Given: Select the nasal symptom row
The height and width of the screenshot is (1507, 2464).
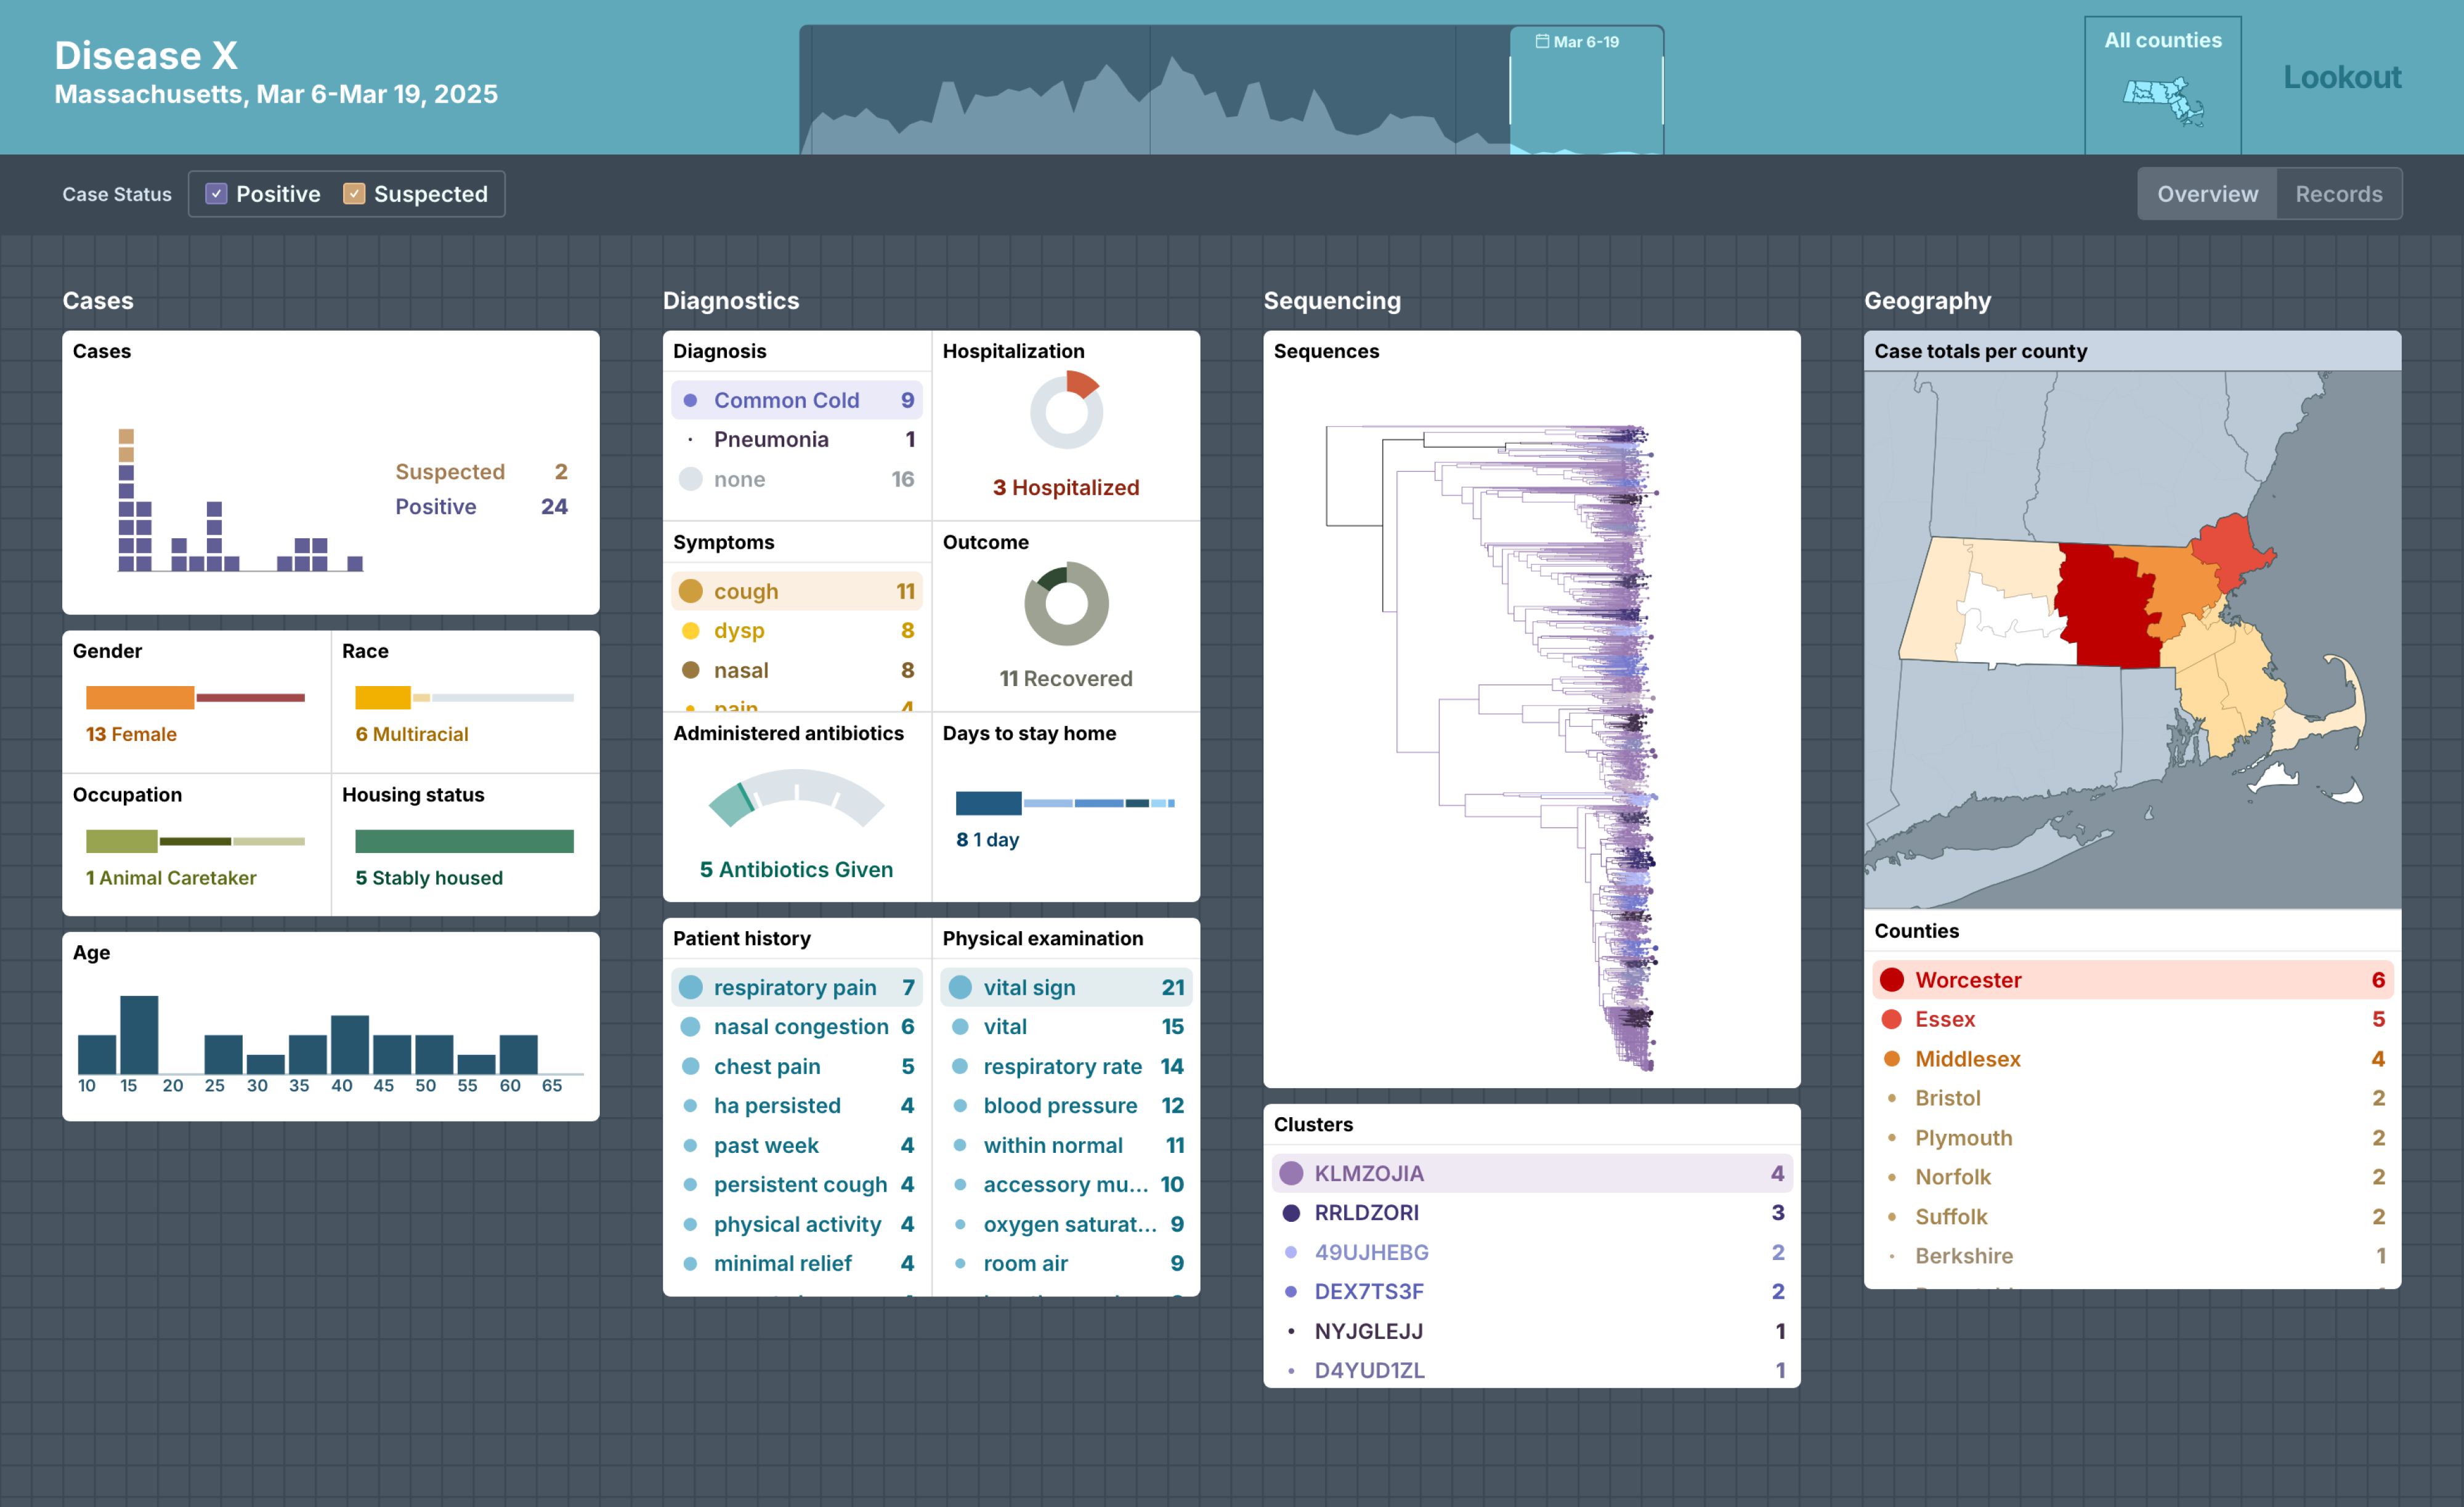Looking at the screenshot, I should (797, 670).
